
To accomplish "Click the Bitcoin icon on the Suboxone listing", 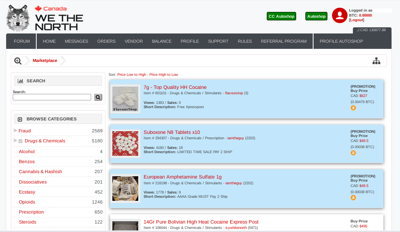I will (x=353, y=153).
